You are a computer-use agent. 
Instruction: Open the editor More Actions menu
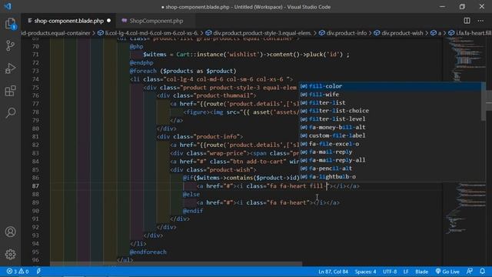480,21
